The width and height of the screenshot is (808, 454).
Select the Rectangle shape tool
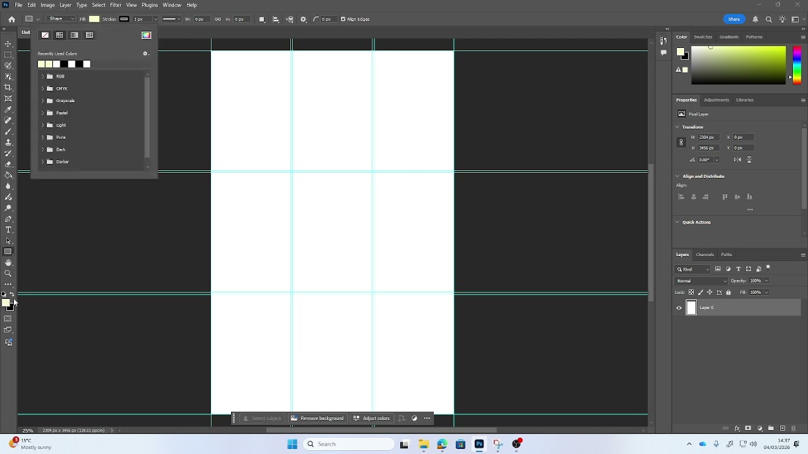click(x=8, y=252)
